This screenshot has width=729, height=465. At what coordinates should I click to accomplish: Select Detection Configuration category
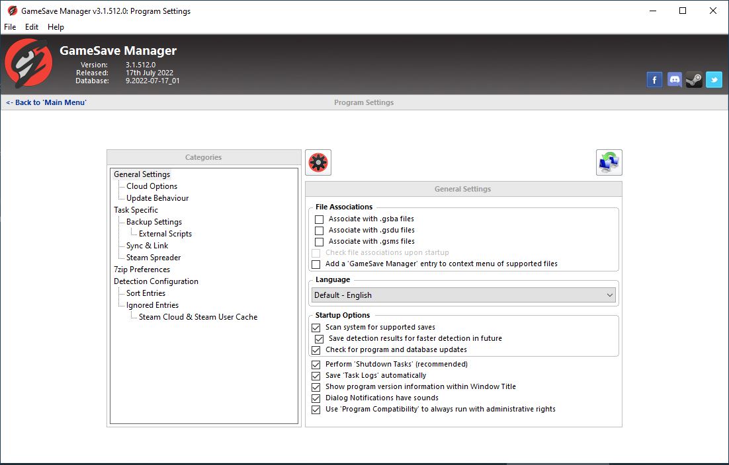point(155,281)
